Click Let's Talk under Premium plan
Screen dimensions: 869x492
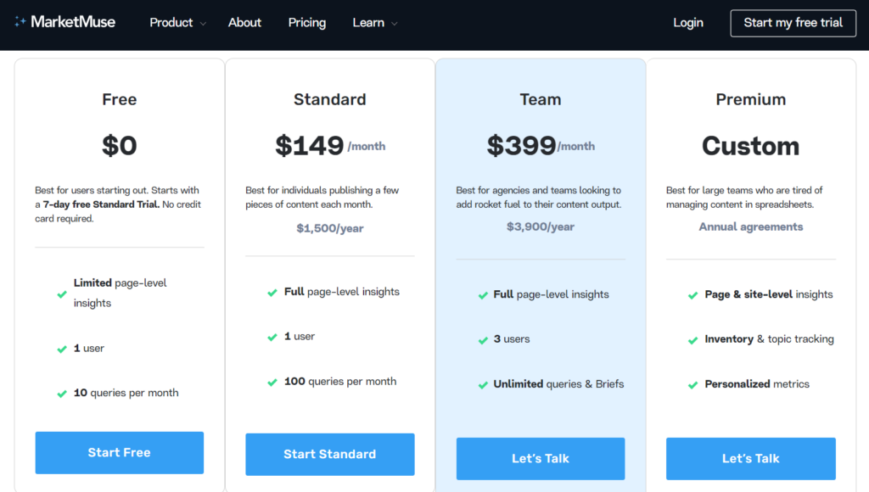(x=751, y=459)
